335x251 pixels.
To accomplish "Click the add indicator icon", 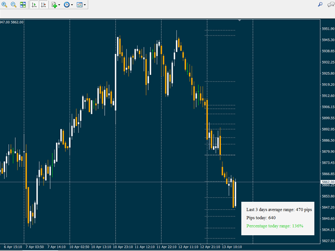I will pyautogui.click(x=54, y=5).
